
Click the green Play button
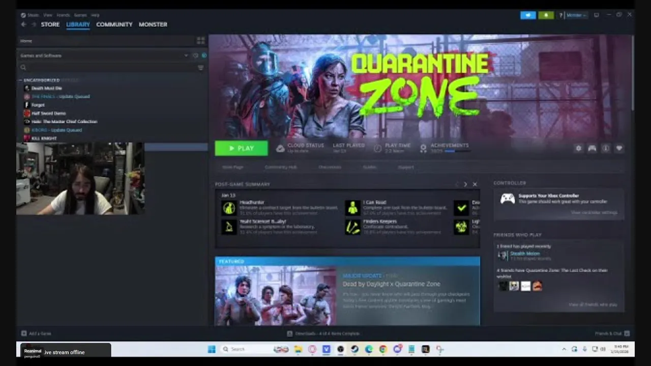point(242,148)
